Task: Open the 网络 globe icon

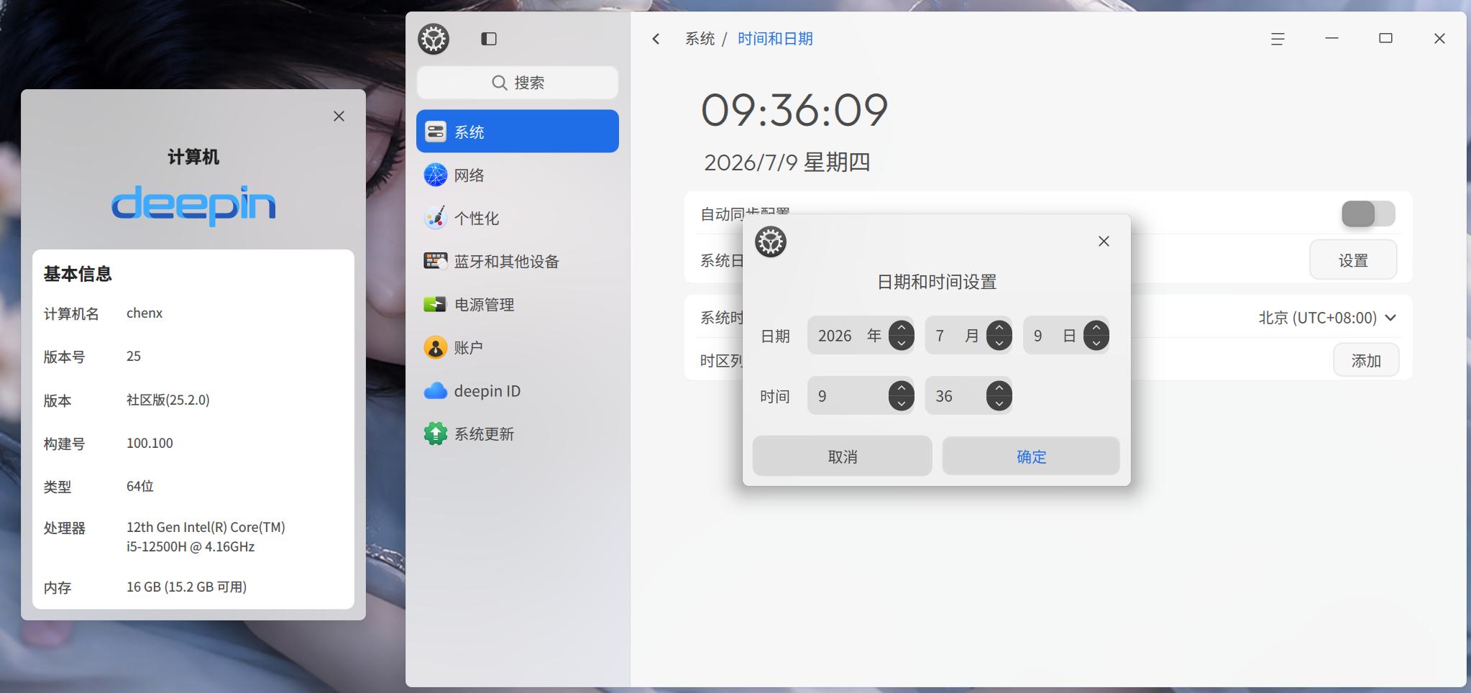Action: coord(436,175)
